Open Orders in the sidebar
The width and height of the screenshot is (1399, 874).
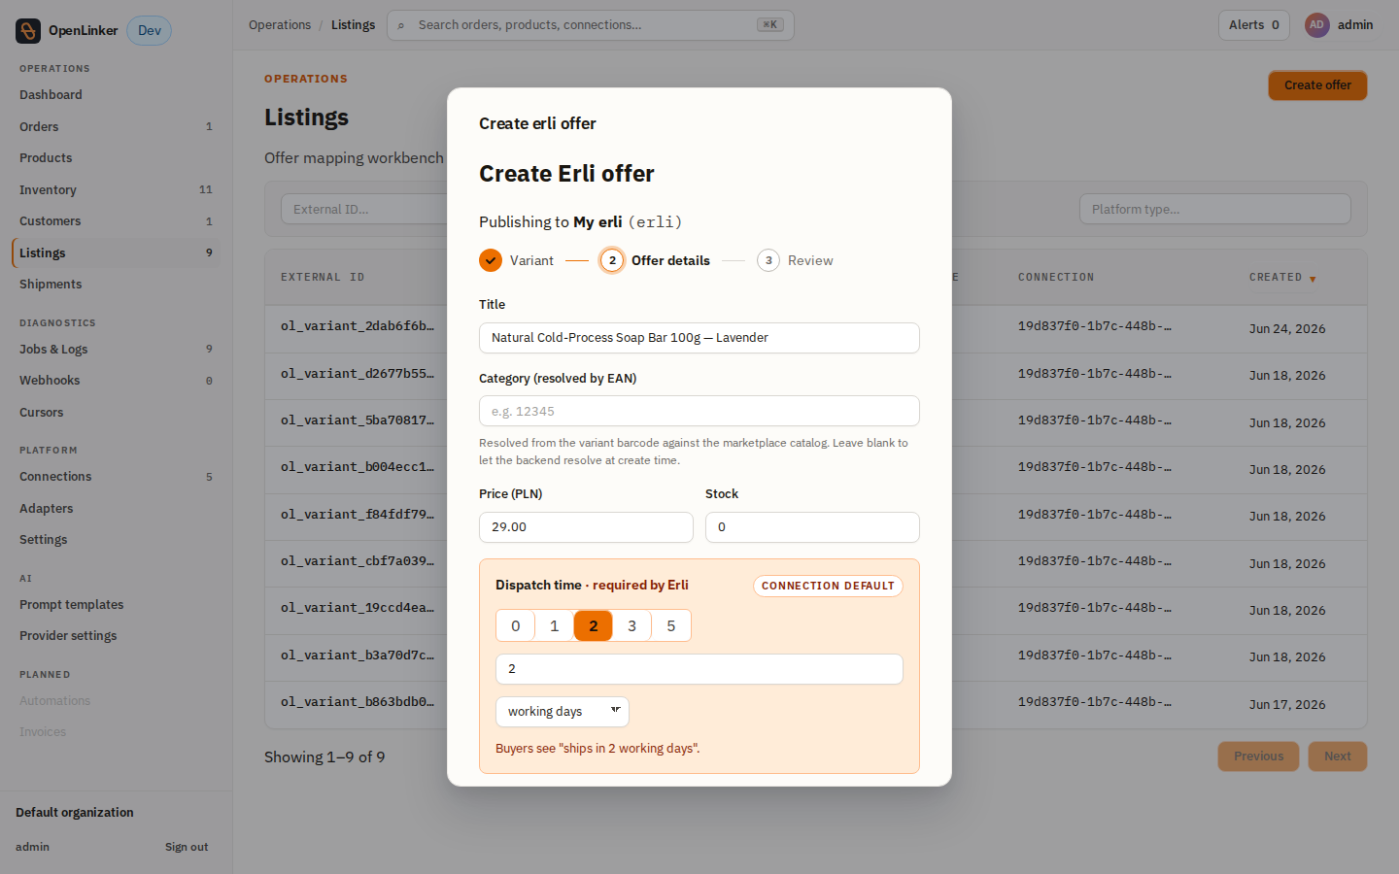click(116, 126)
